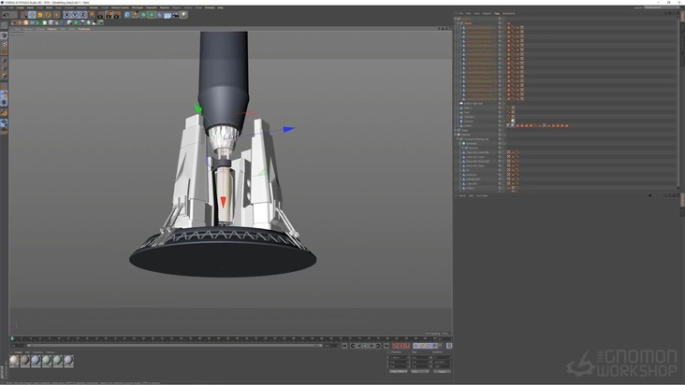This screenshot has height=385, width=685.
Task: Click the Bend deformer icon
Action: point(159,15)
